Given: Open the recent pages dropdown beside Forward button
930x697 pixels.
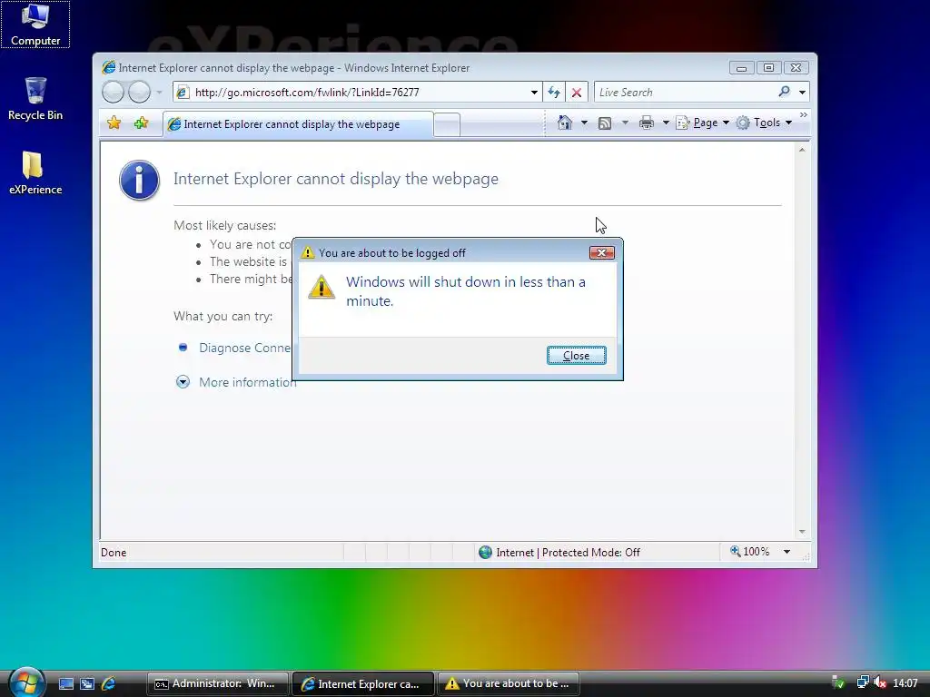Looking at the screenshot, I should (159, 93).
